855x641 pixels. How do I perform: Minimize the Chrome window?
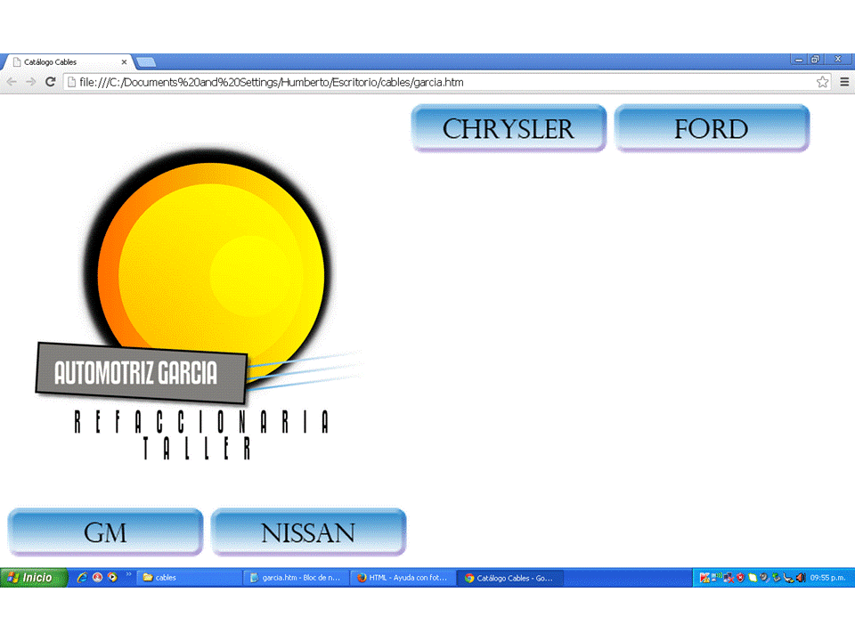tap(798, 59)
